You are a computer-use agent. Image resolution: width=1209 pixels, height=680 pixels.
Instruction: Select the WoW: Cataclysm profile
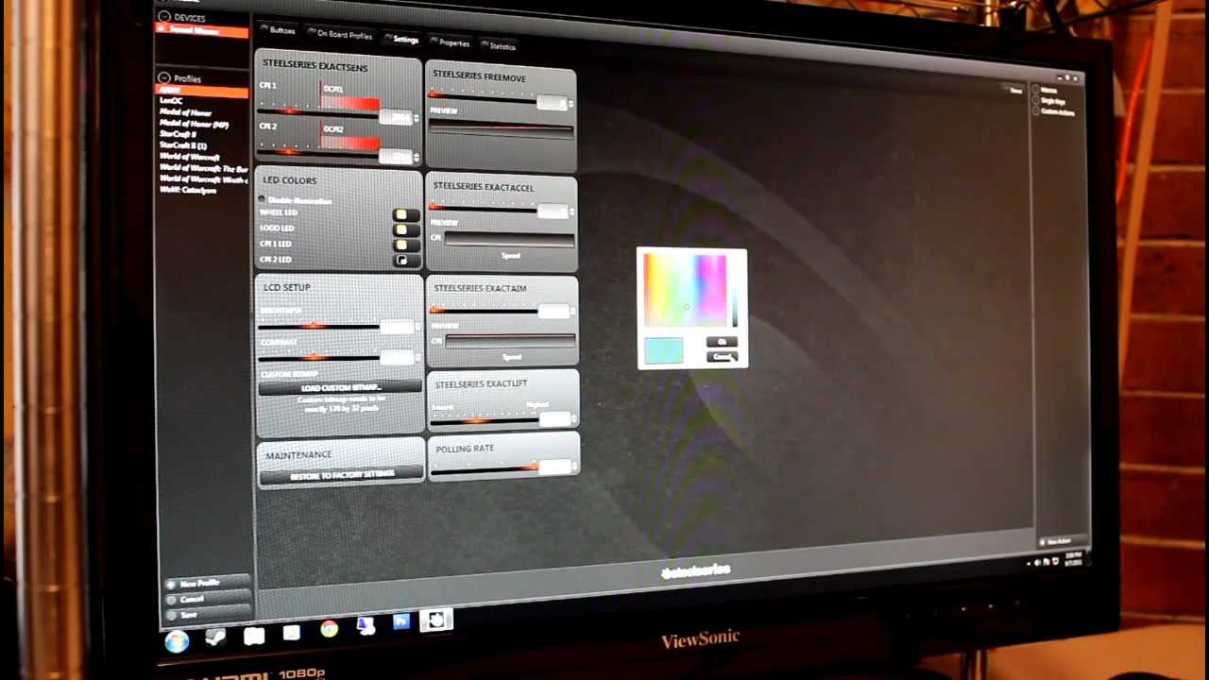click(188, 190)
